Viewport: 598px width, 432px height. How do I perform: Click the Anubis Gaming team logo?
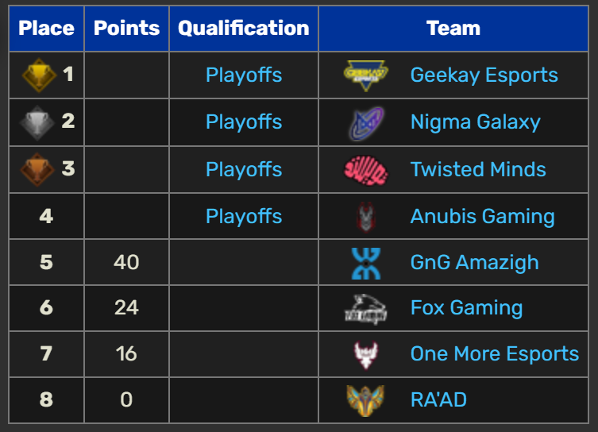point(366,217)
